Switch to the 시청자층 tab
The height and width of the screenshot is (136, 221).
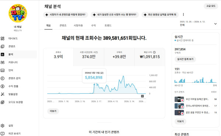(x=78, y=25)
